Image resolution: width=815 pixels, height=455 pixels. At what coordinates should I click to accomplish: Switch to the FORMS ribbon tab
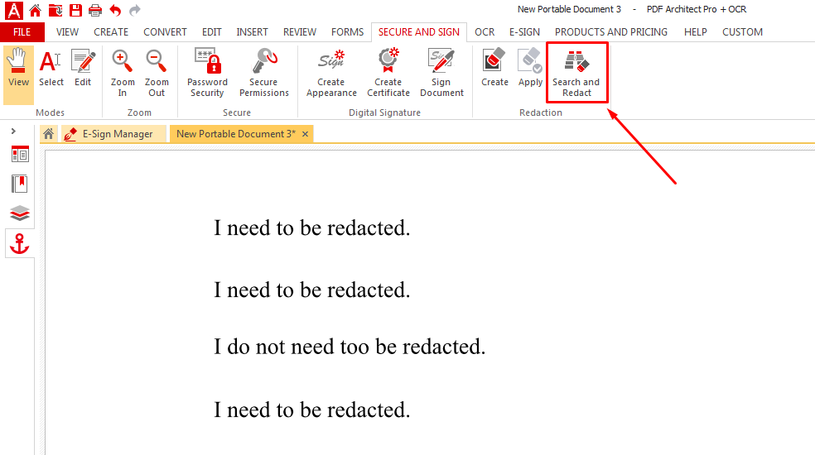pyautogui.click(x=348, y=32)
